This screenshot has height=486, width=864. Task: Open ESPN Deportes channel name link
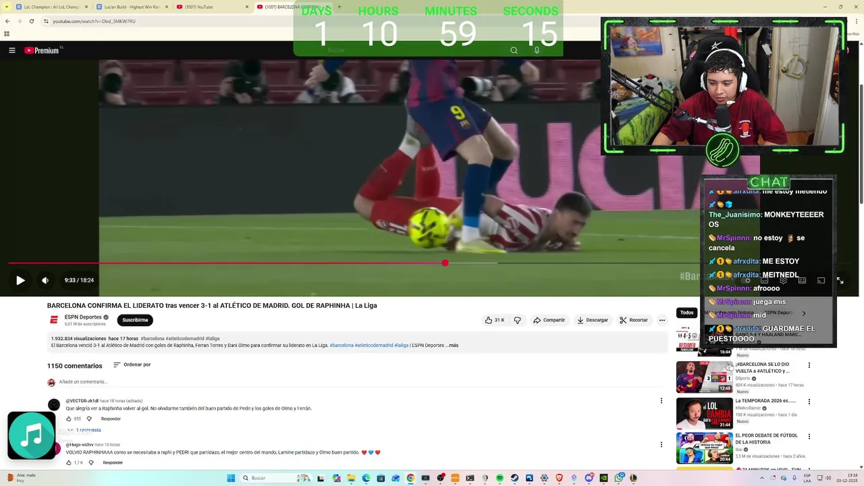[83, 317]
